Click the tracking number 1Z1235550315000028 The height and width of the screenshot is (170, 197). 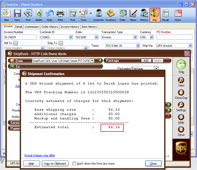[108, 92]
